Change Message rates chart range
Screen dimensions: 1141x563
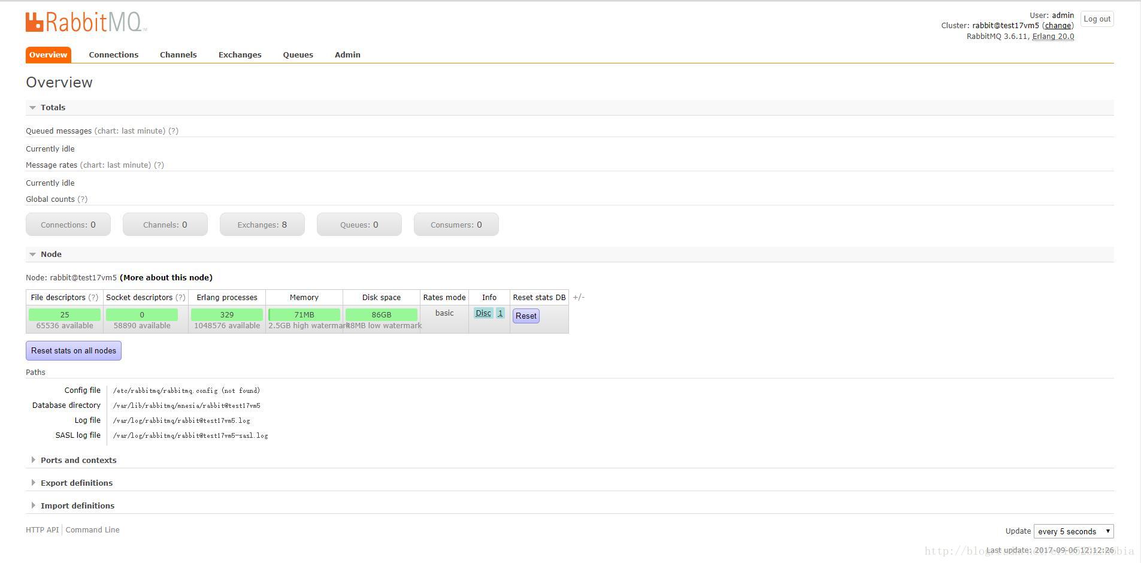point(116,165)
